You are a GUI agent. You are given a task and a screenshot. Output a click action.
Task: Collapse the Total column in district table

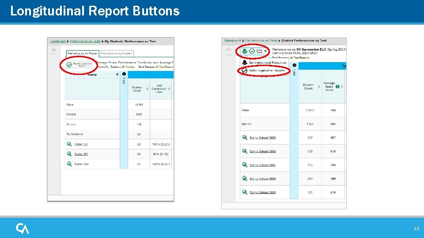tap(295, 65)
